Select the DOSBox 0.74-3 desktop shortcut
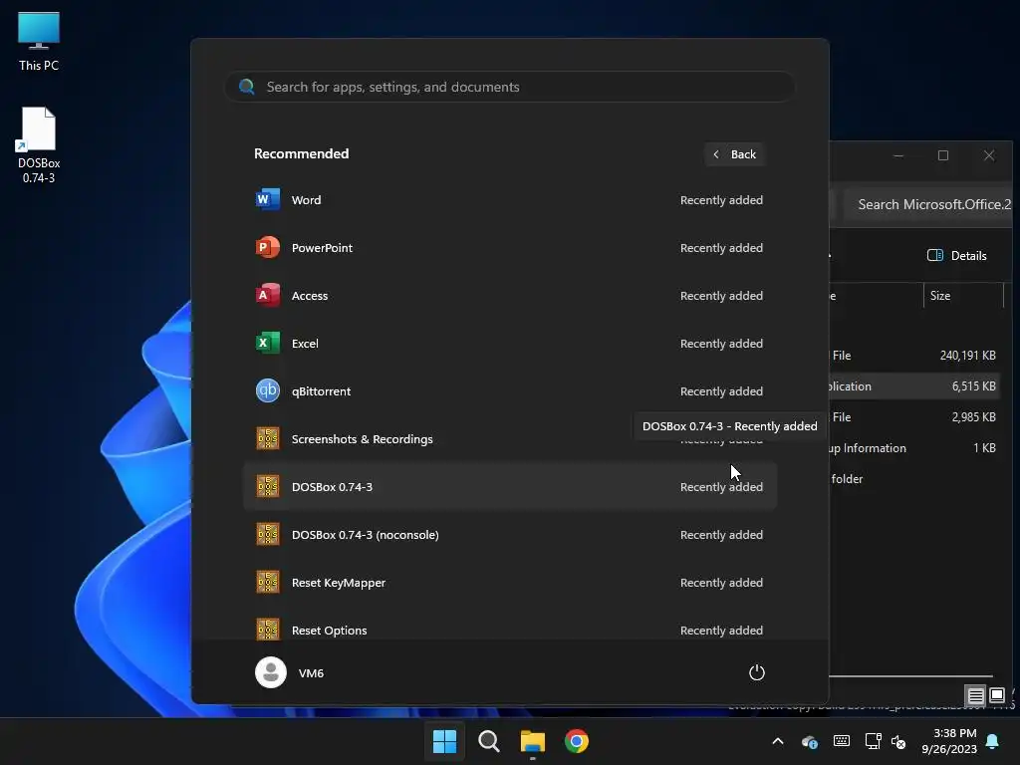This screenshot has height=765, width=1020. click(39, 145)
